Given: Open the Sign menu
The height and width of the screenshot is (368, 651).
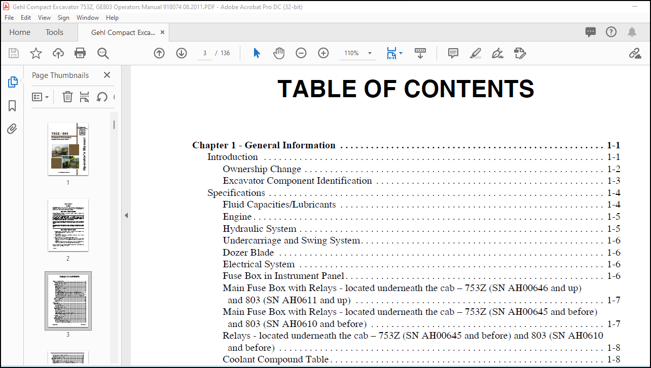Looking at the screenshot, I should pyautogui.click(x=63, y=17).
